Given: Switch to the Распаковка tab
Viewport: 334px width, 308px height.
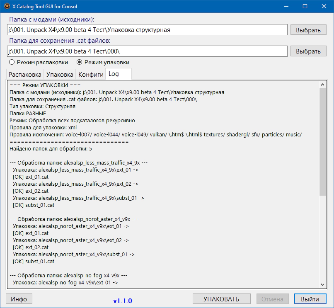Looking at the screenshot, I should pos(25,75).
